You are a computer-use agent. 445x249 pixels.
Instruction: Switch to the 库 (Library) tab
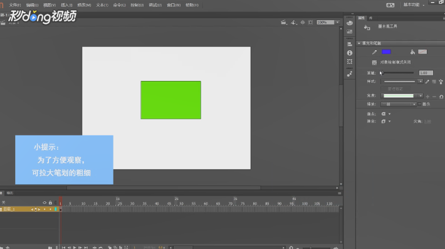pos(370,18)
